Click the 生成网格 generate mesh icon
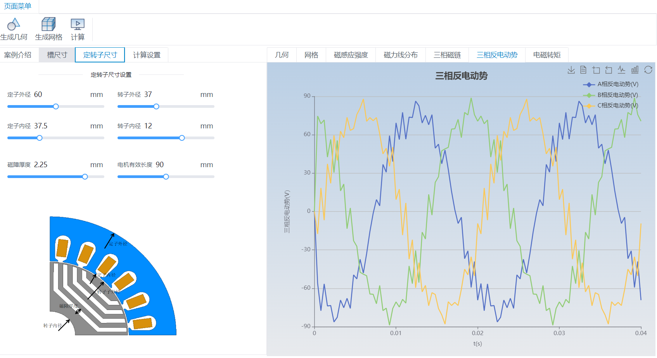This screenshot has width=657, height=358. pos(48,24)
